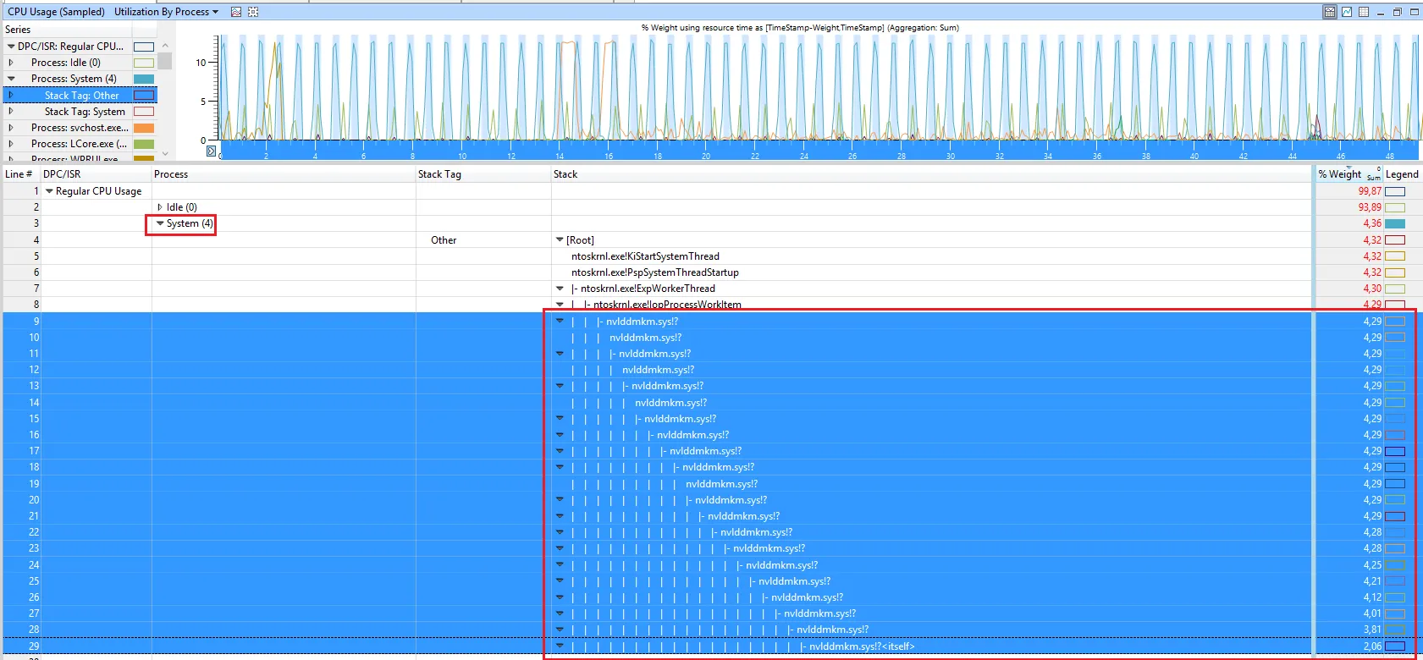Image resolution: width=1423 pixels, height=660 pixels.
Task: Click the 'Other' stack tag cell
Action: click(x=444, y=240)
